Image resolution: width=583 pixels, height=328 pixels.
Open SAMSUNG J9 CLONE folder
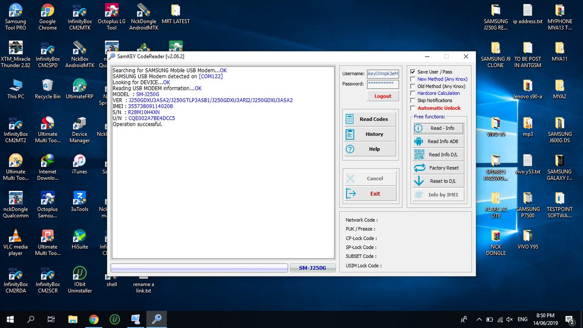tap(496, 55)
